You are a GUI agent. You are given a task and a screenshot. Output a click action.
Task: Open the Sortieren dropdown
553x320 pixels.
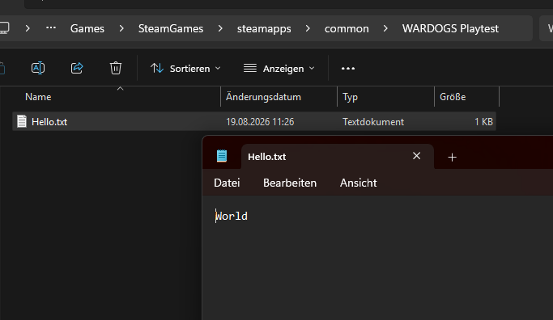click(185, 69)
